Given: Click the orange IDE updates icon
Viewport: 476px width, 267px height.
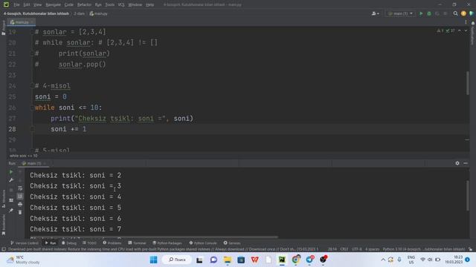Looking at the screenshot, I should (x=463, y=13).
